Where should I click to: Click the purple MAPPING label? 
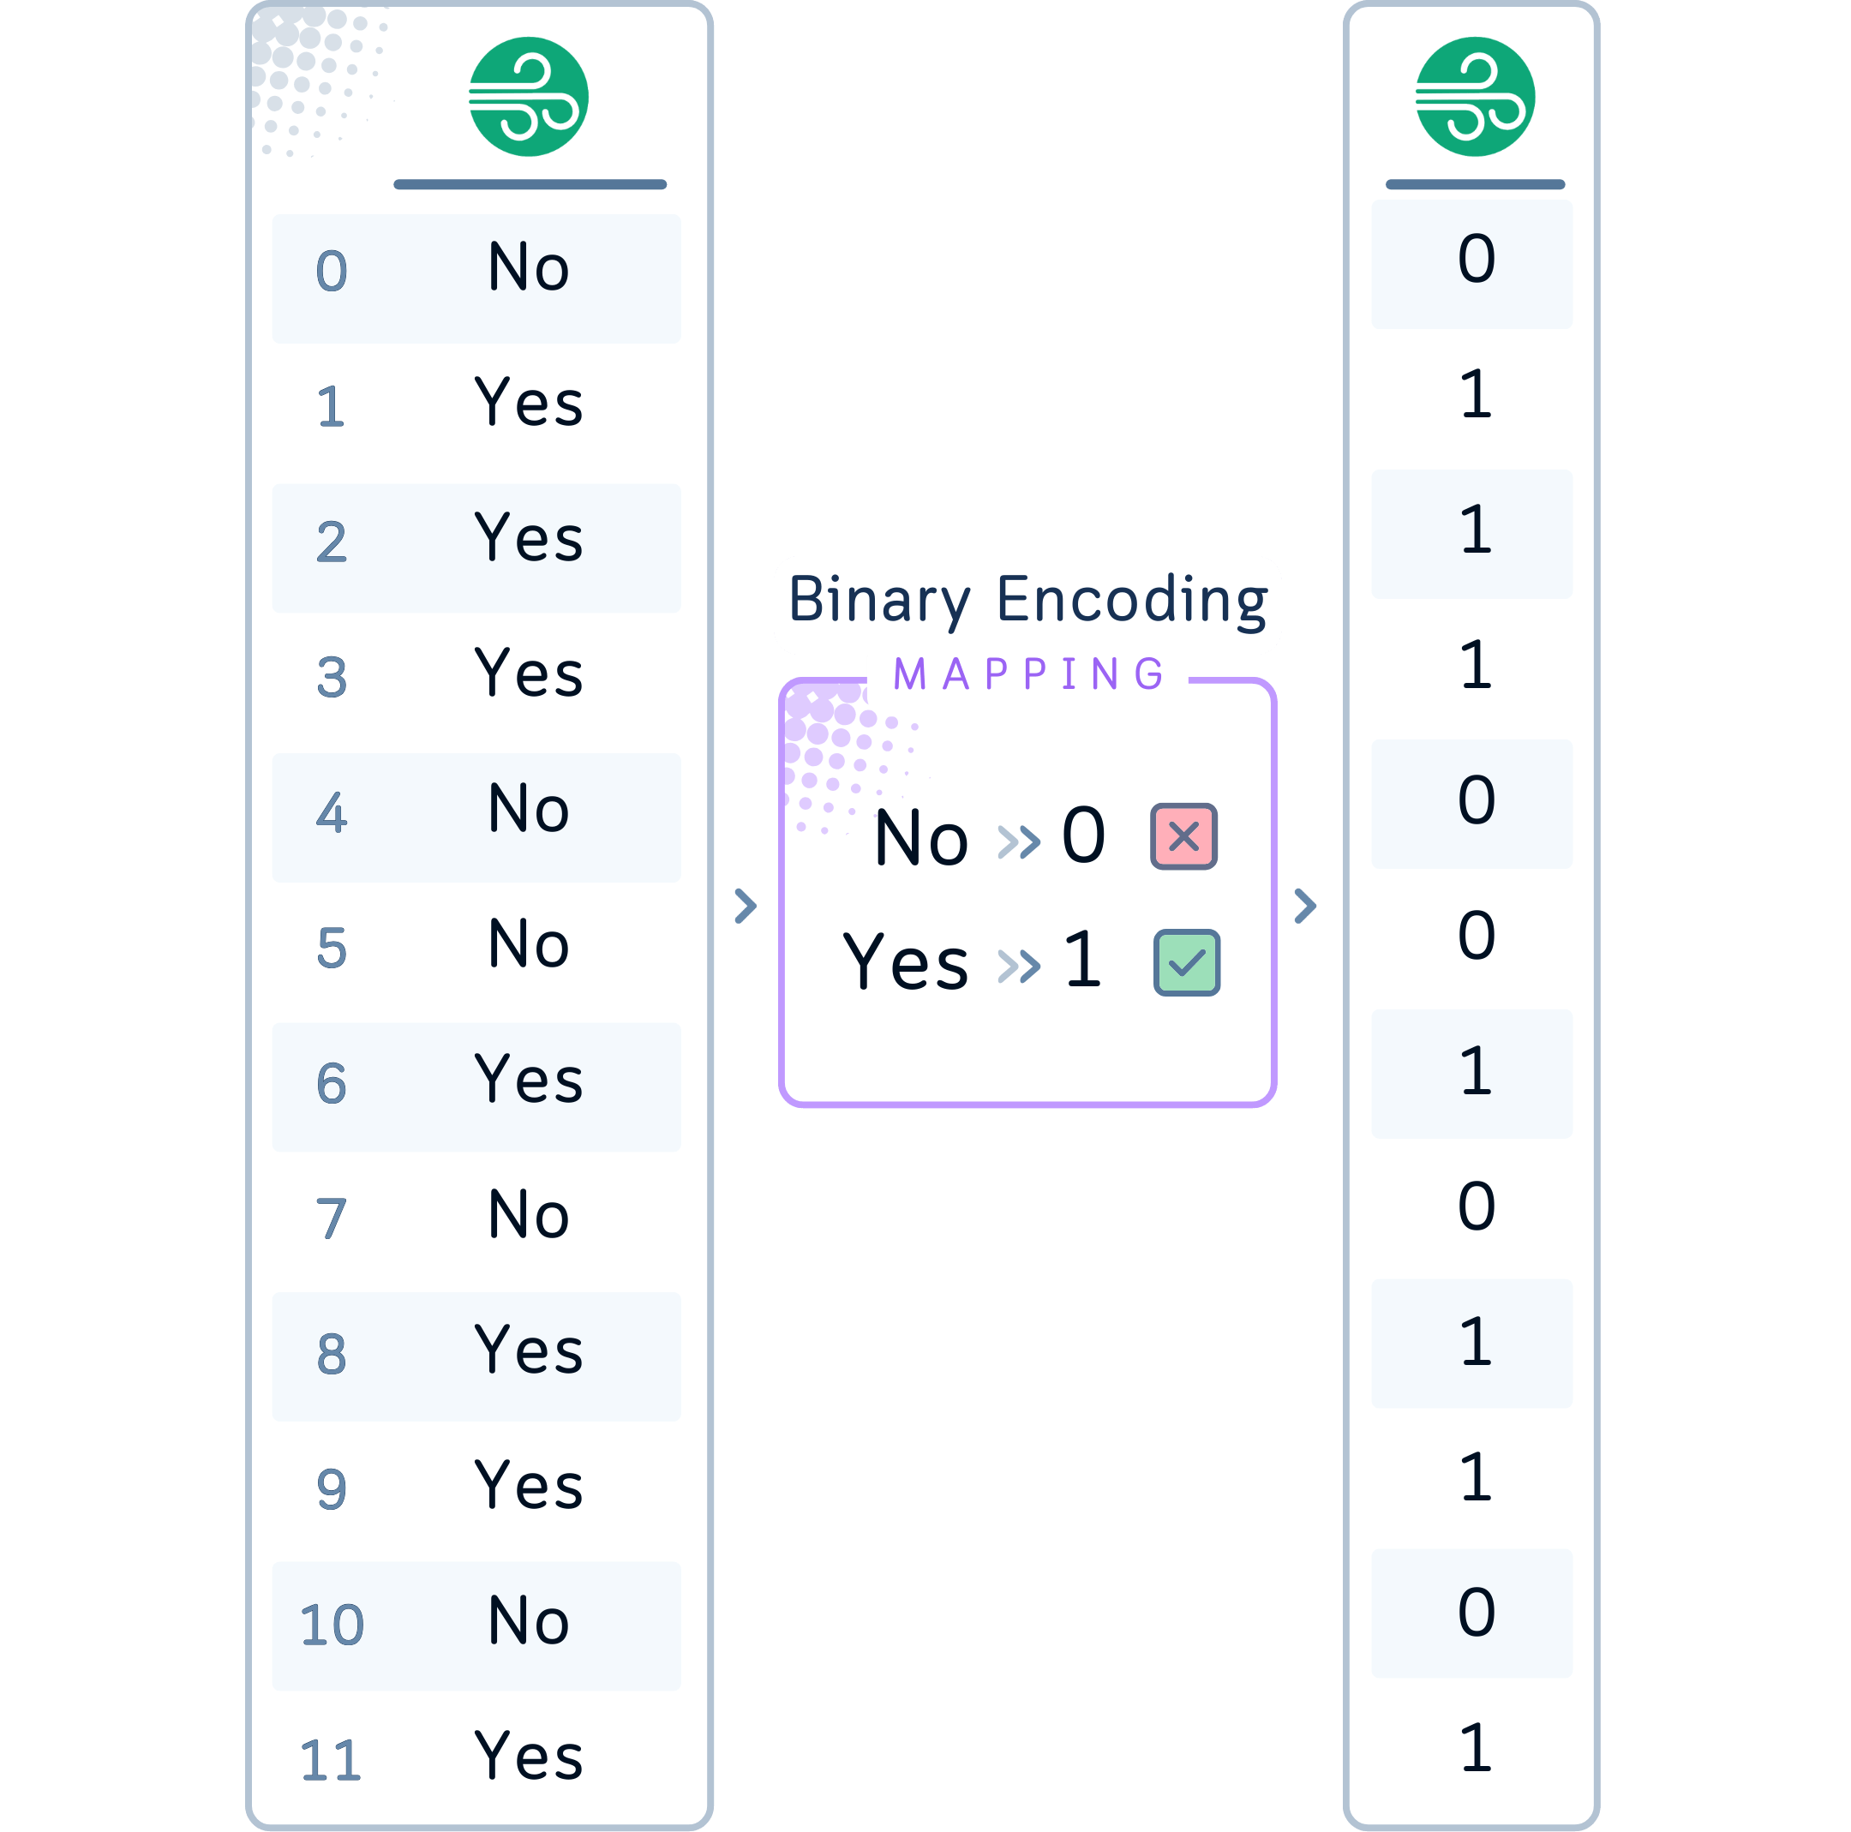point(1028,674)
